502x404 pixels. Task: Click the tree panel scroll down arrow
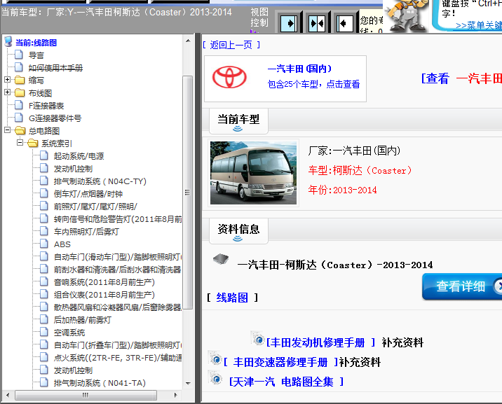tap(188, 383)
